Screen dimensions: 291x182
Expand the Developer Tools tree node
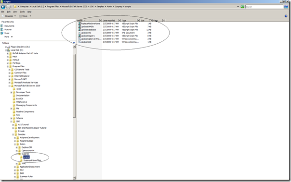11,92
